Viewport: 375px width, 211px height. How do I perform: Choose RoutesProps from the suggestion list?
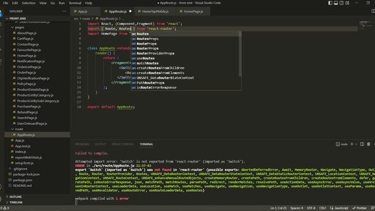pyautogui.click(x=185, y=39)
